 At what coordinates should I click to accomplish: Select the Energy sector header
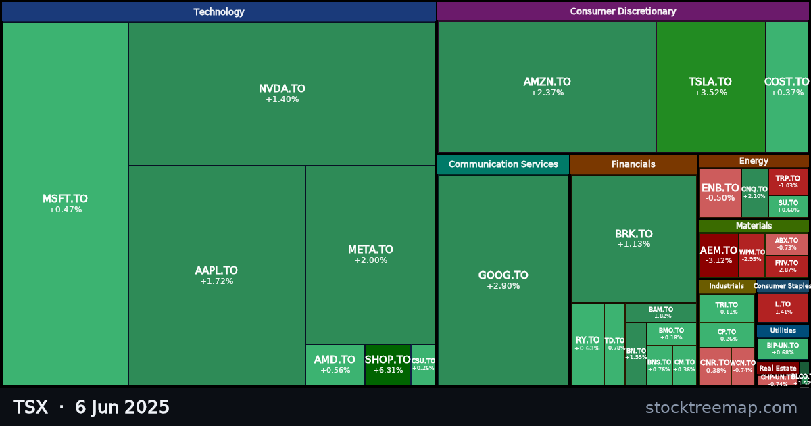(754, 161)
